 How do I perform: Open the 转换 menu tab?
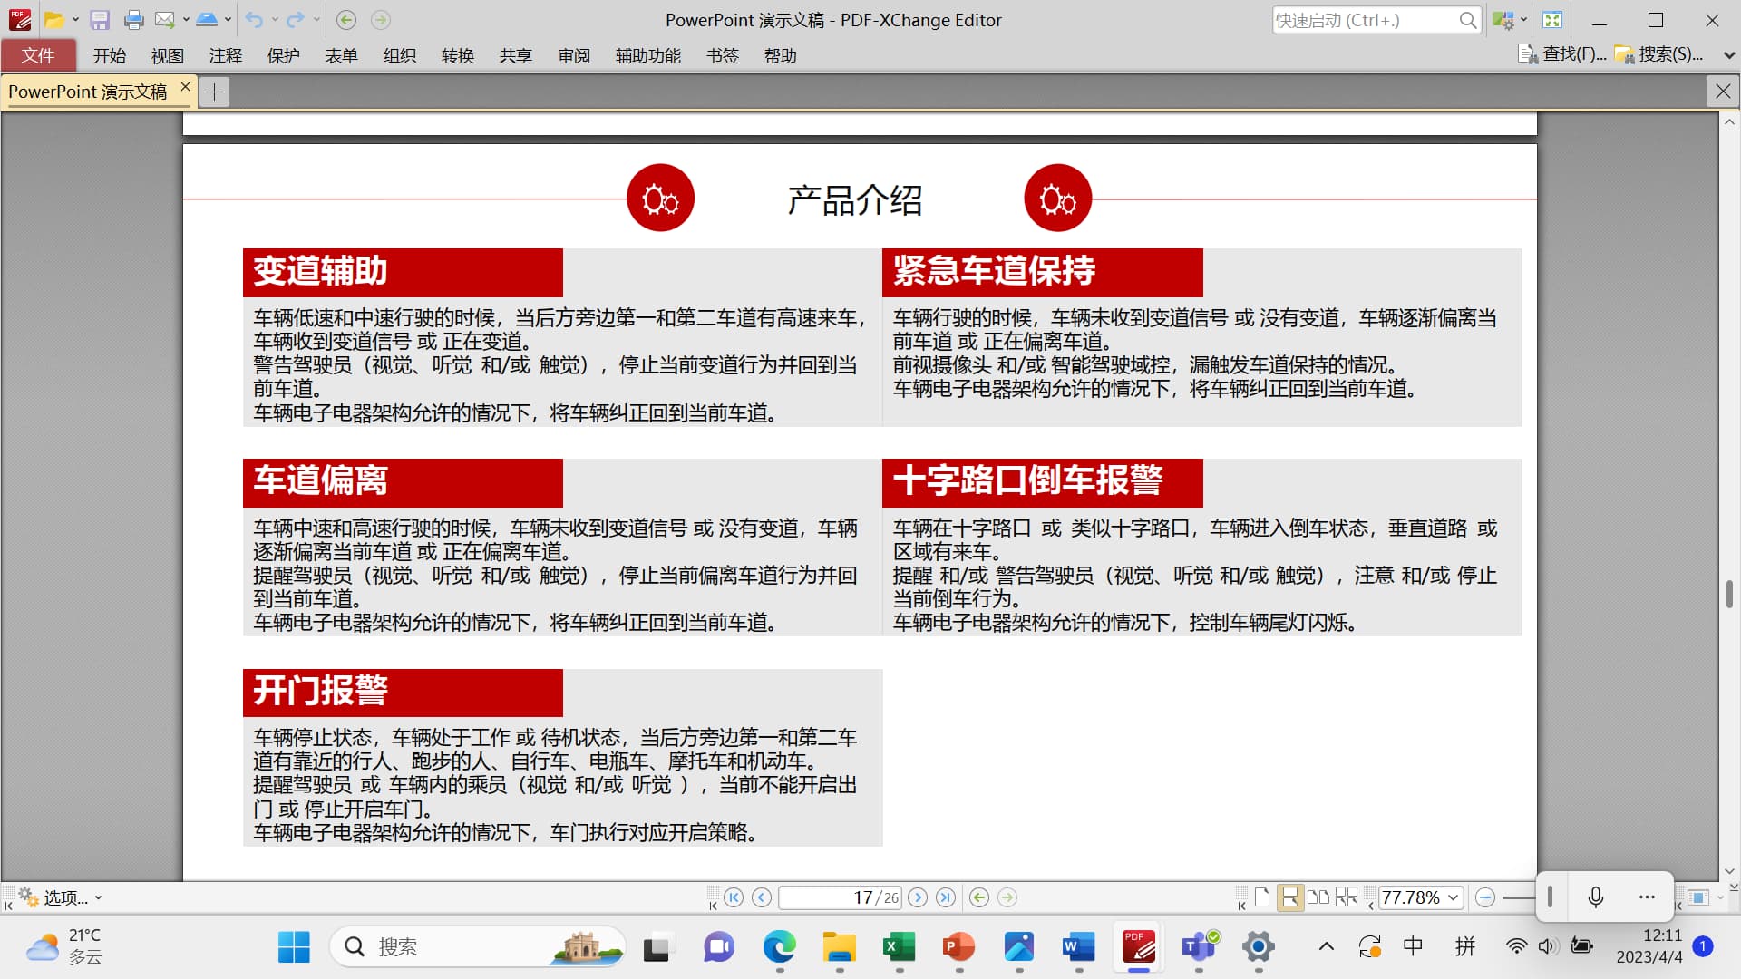coord(457,56)
